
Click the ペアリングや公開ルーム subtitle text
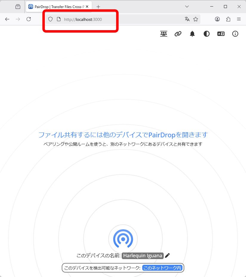coord(123,144)
